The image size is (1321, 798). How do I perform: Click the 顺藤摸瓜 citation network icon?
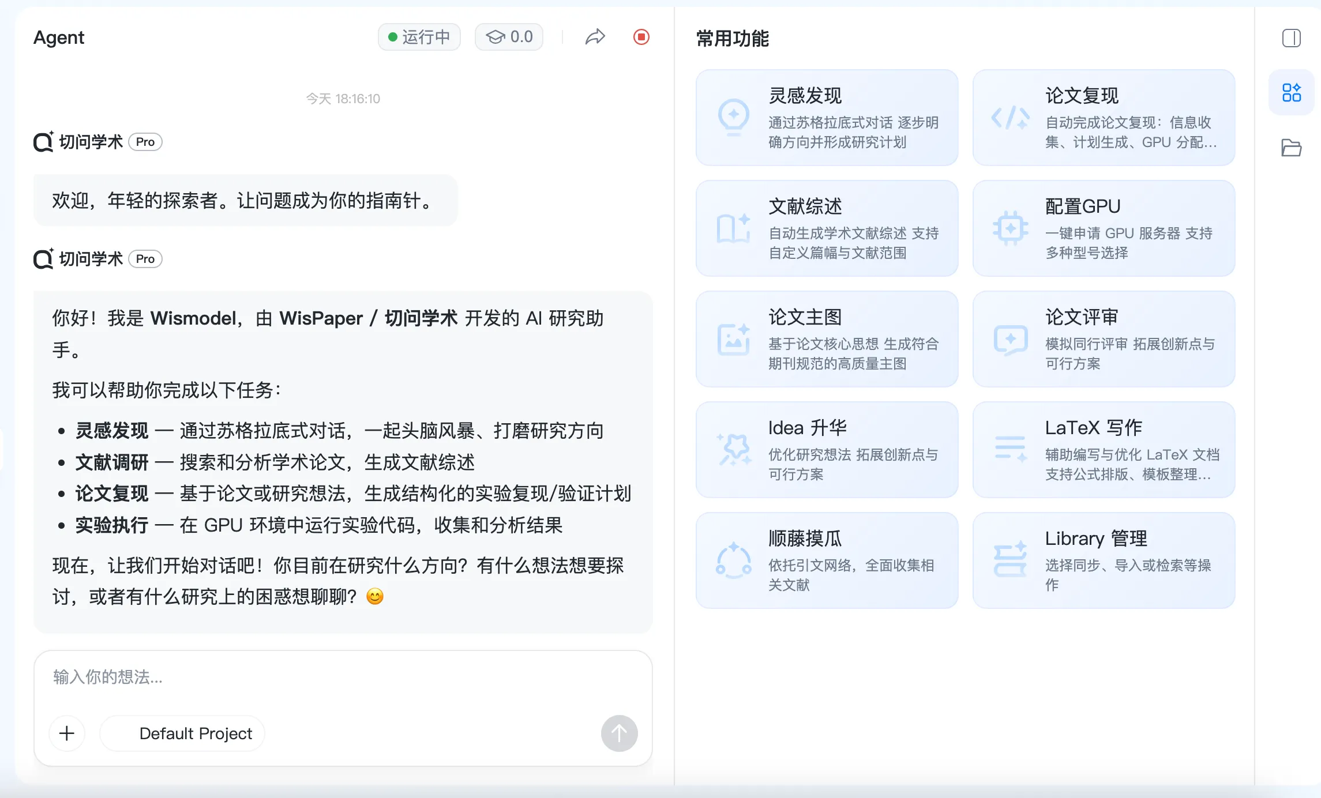click(x=734, y=560)
